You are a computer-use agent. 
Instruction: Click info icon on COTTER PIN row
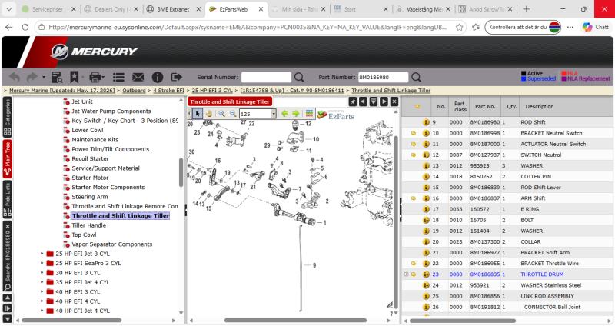426,177
